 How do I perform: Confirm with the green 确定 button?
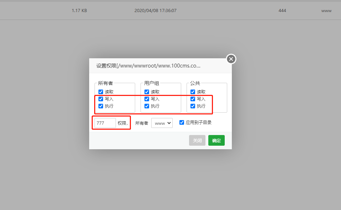click(x=217, y=140)
